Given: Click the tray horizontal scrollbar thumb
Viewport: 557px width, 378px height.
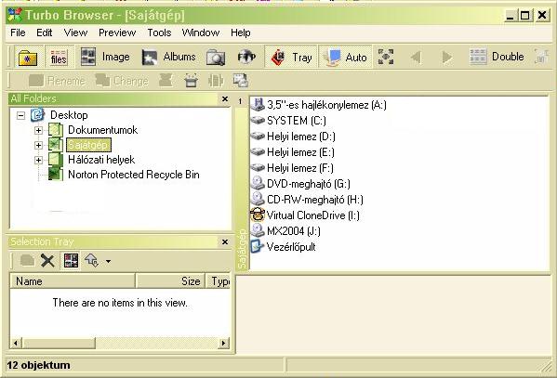Looking at the screenshot, I should coord(59,343).
